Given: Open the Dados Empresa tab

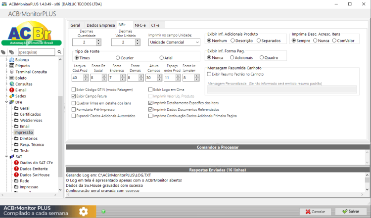Looking at the screenshot, I should [100, 25].
